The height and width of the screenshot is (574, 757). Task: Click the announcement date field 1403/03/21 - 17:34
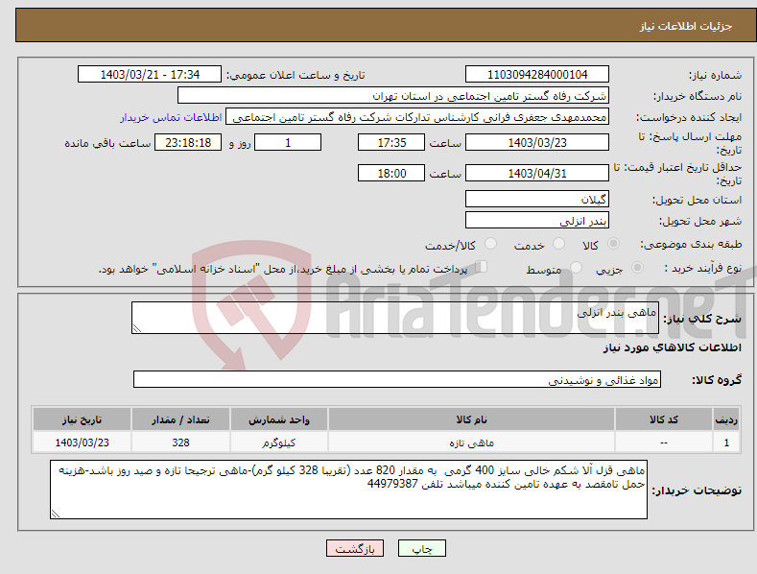[x=150, y=75]
